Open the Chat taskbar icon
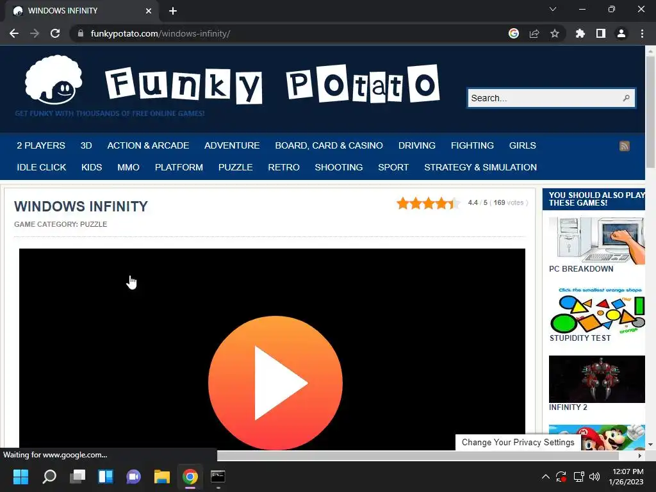Image resolution: width=656 pixels, height=492 pixels. 133,477
